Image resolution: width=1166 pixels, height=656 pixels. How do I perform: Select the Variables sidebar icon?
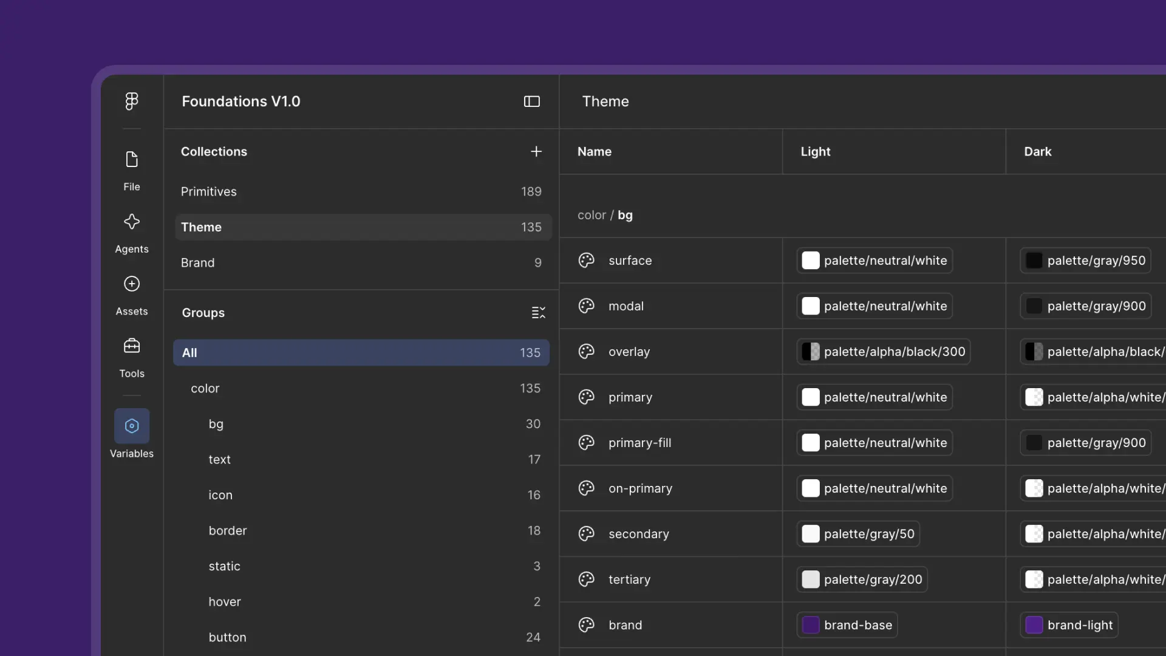coord(132,426)
